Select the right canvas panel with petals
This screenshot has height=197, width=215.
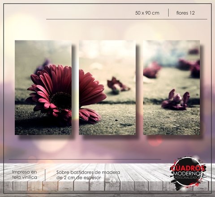pos(172,88)
